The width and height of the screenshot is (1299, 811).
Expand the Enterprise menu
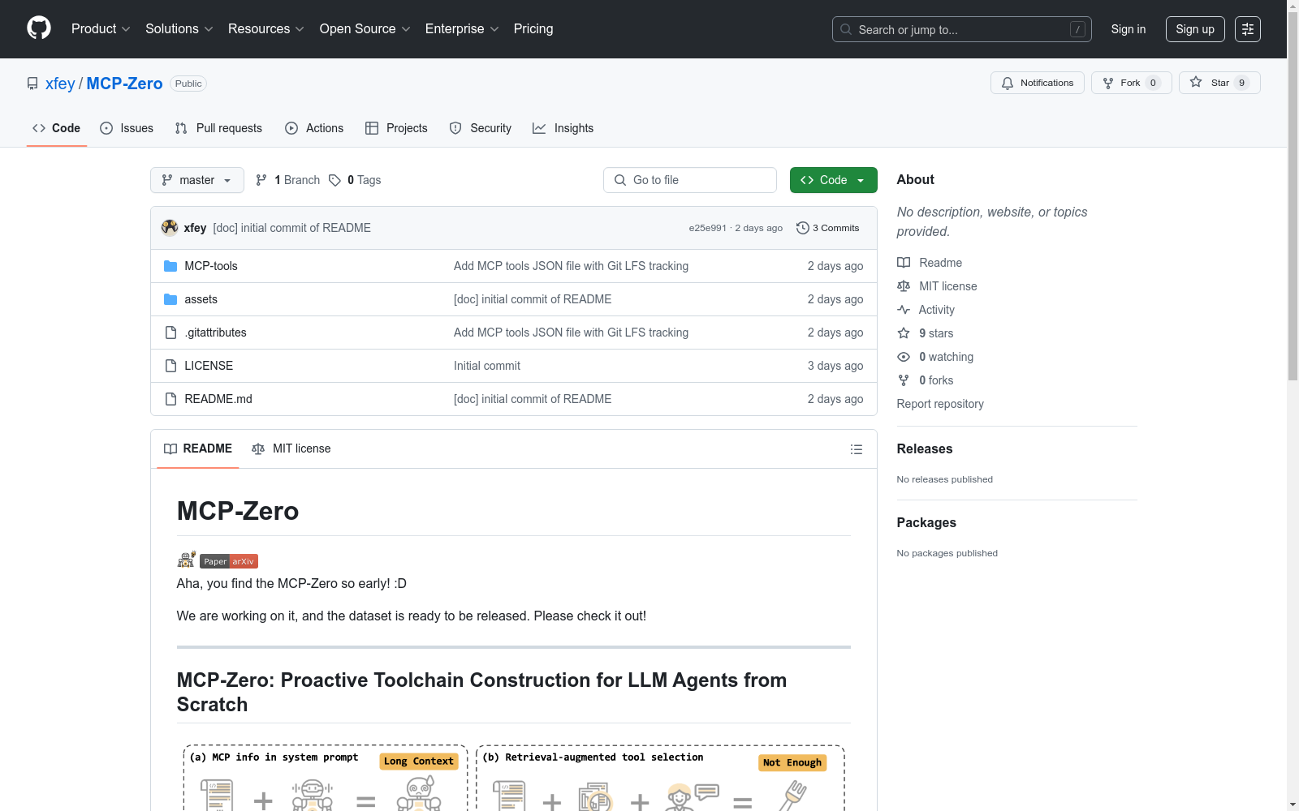tap(462, 29)
